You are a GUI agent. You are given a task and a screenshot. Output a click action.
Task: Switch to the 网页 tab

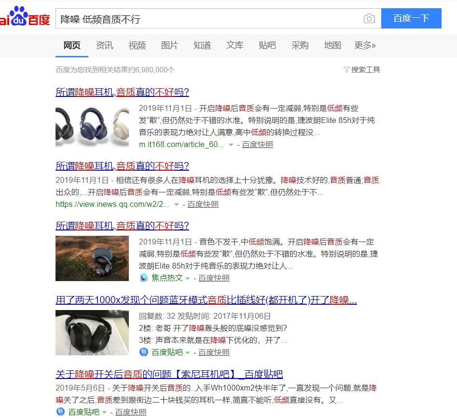pyautogui.click(x=71, y=45)
